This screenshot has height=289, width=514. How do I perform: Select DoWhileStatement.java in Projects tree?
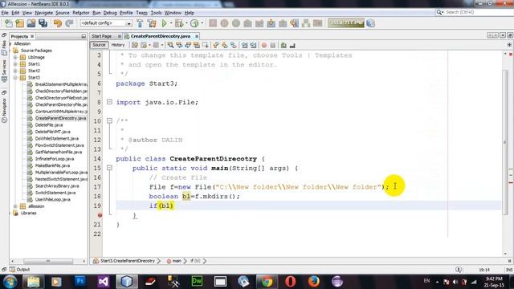pos(57,138)
